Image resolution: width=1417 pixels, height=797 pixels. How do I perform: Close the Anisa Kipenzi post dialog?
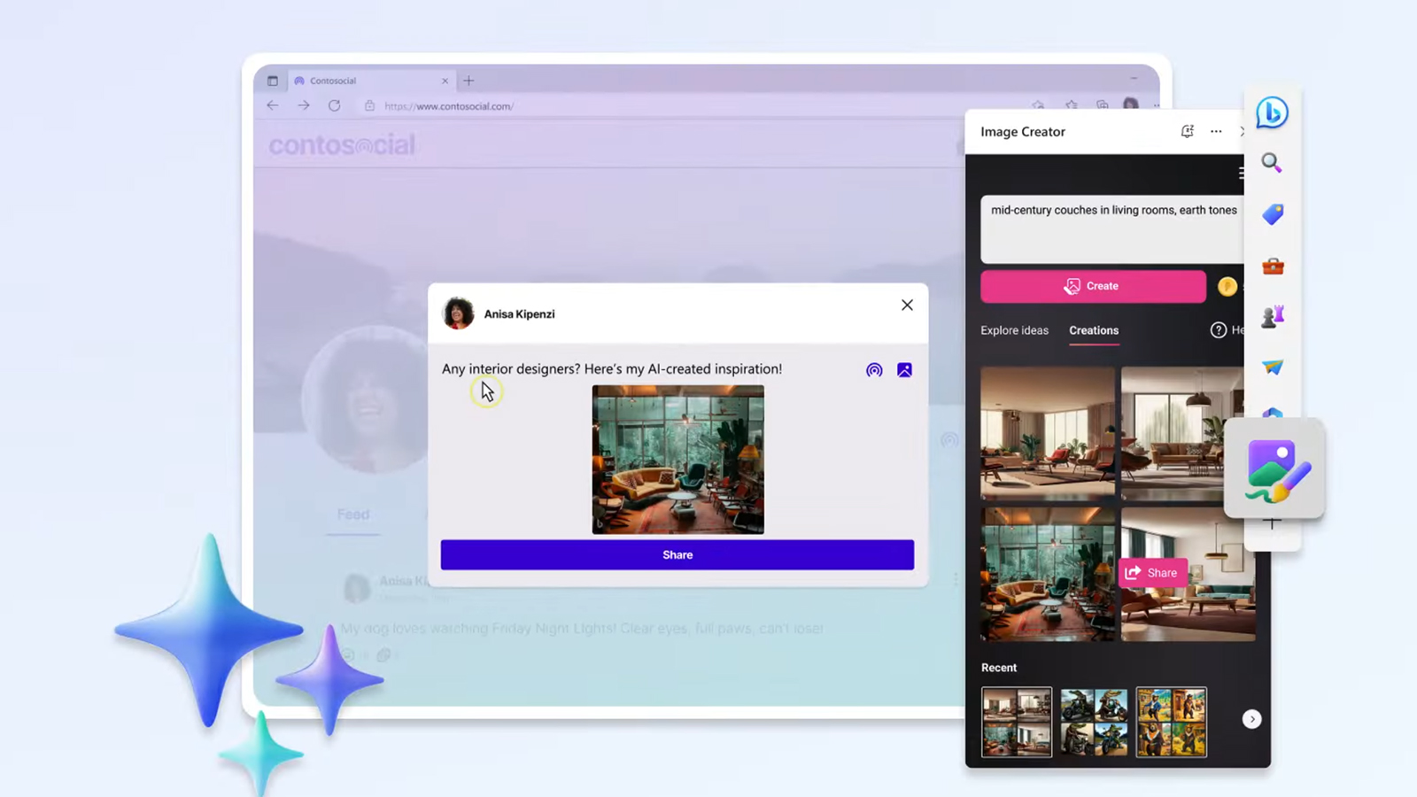907,306
